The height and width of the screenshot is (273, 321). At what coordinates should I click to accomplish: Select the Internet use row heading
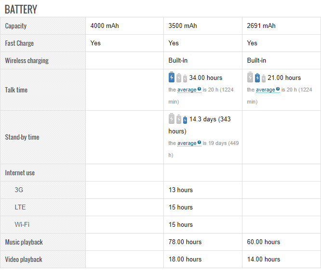20,173
